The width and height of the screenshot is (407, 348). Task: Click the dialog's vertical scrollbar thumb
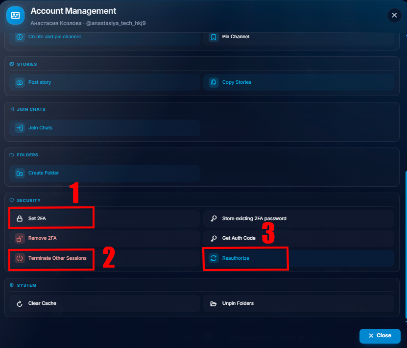(x=406, y=245)
